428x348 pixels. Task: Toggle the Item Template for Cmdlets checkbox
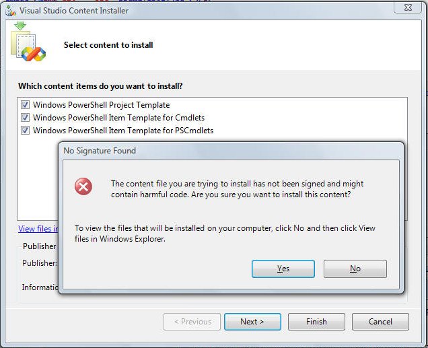(25, 118)
